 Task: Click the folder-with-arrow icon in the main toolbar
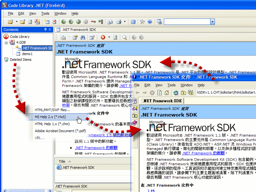click(x=23, y=22)
